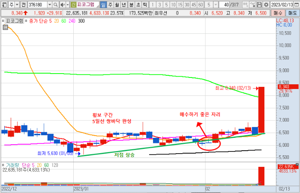The image size is (300, 193).
Task: Expand the custom interval dropdown arrow
Action: click(x=216, y=5)
